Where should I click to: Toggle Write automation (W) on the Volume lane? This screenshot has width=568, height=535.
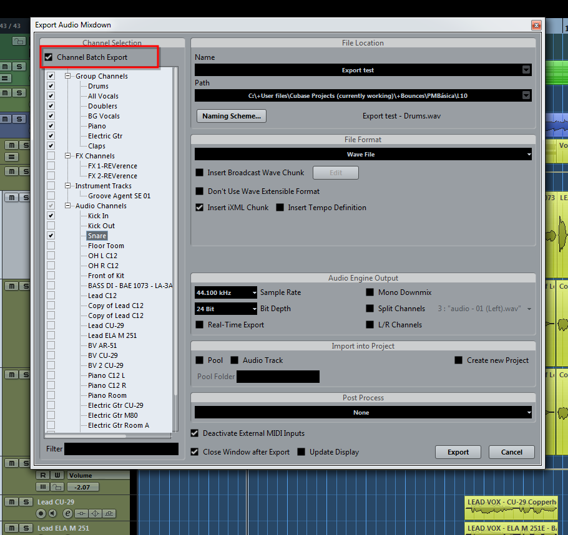(57, 475)
